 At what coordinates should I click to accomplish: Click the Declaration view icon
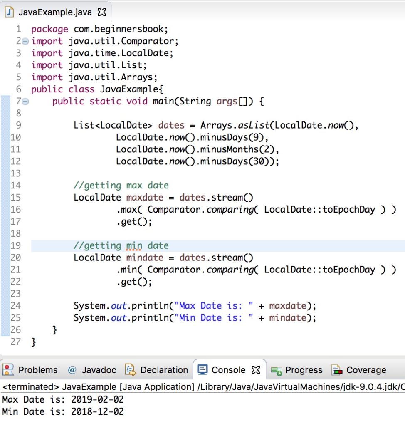(130, 370)
